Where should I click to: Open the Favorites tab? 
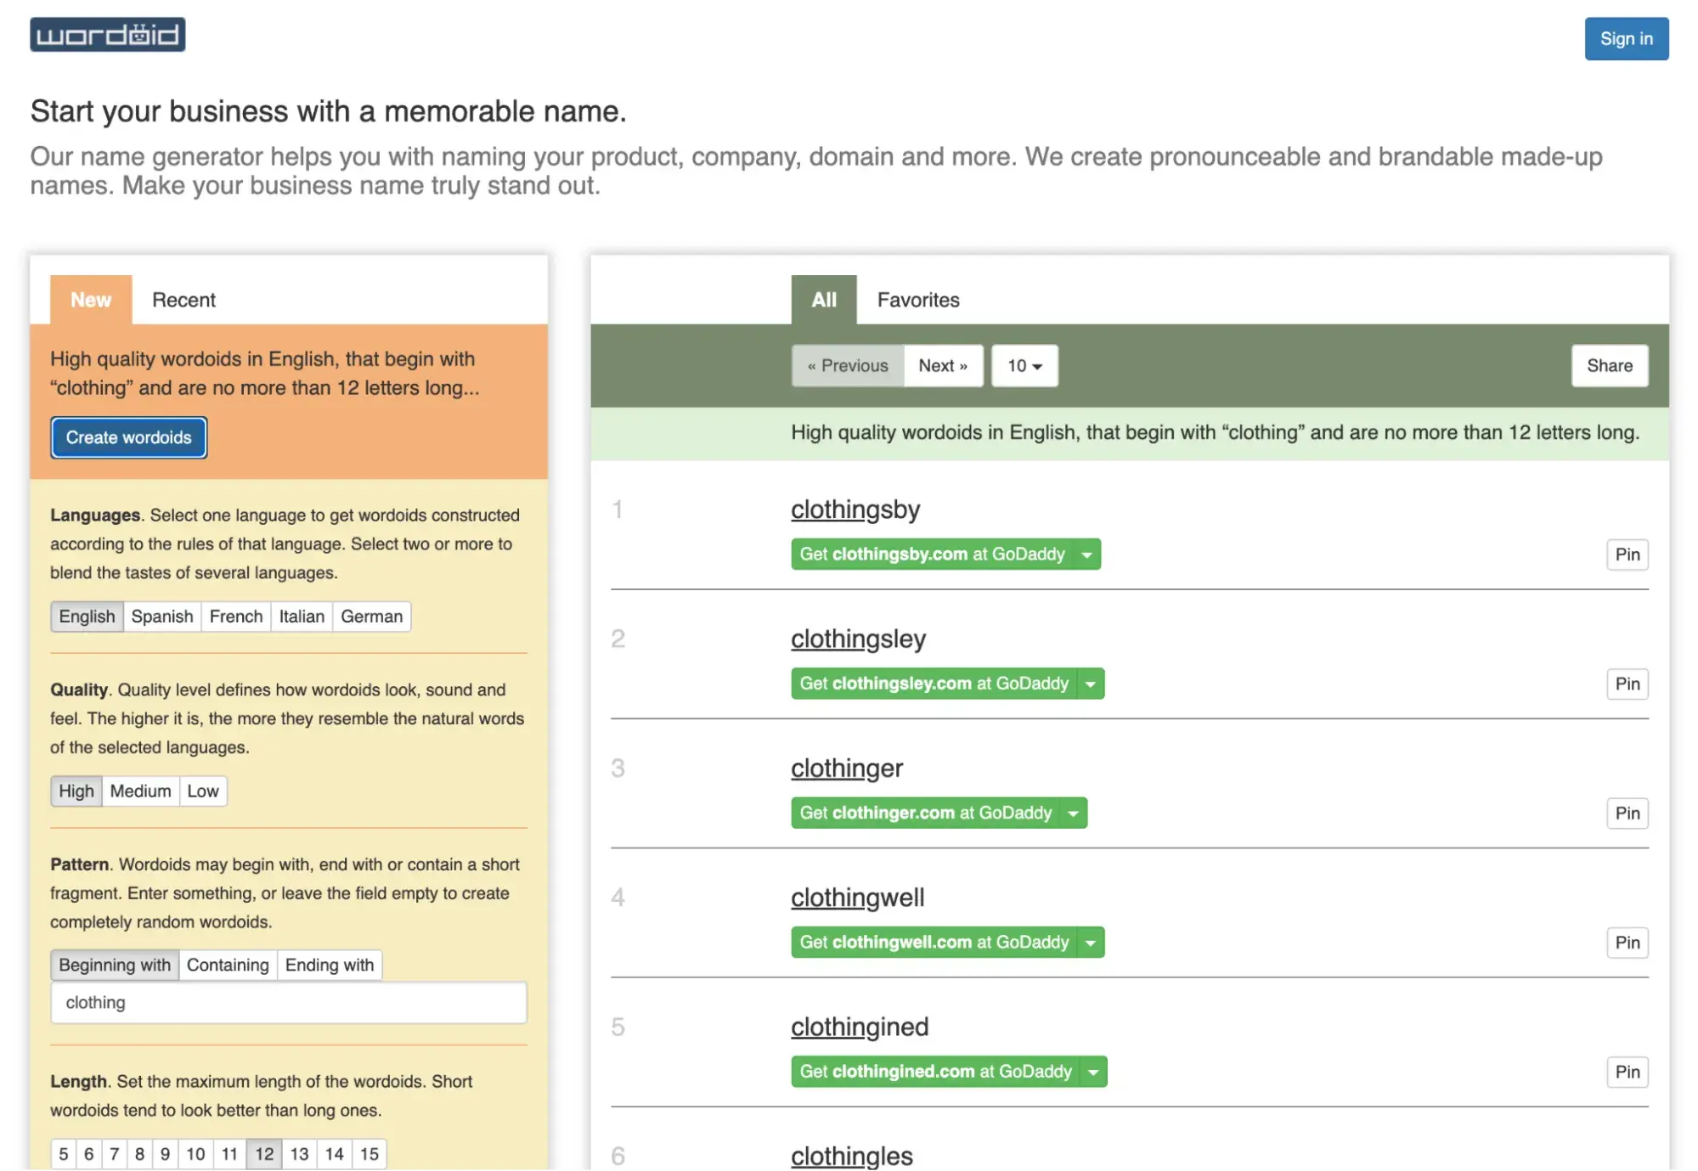tap(918, 300)
